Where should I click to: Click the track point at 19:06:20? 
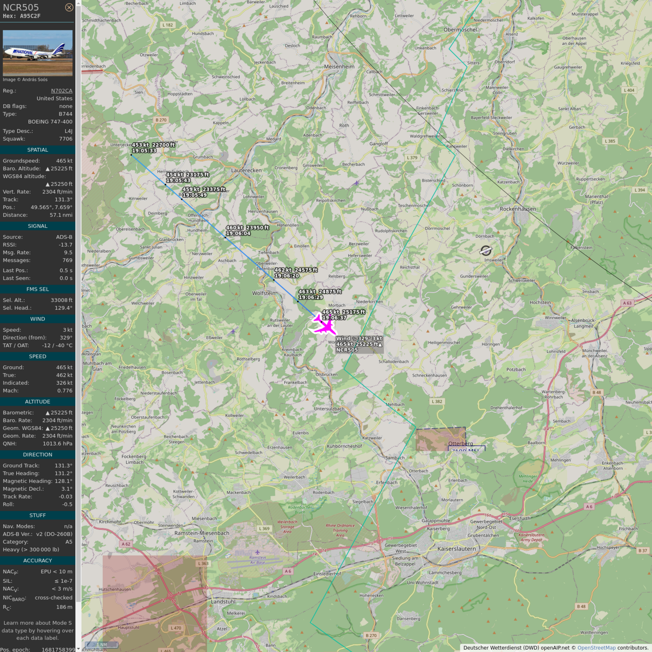[x=273, y=280]
